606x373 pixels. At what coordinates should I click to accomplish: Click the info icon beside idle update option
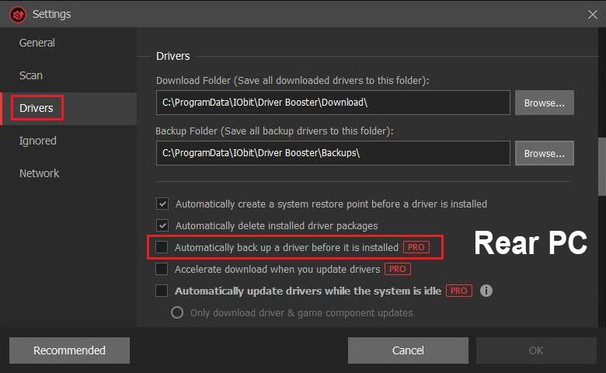click(486, 291)
